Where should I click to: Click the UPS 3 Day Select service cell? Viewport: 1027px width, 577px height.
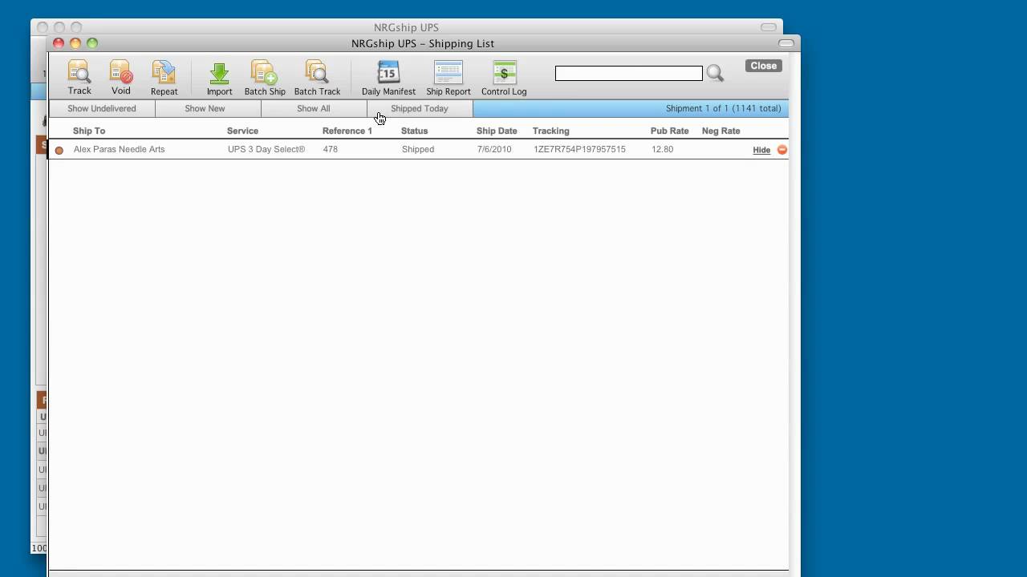coord(266,149)
